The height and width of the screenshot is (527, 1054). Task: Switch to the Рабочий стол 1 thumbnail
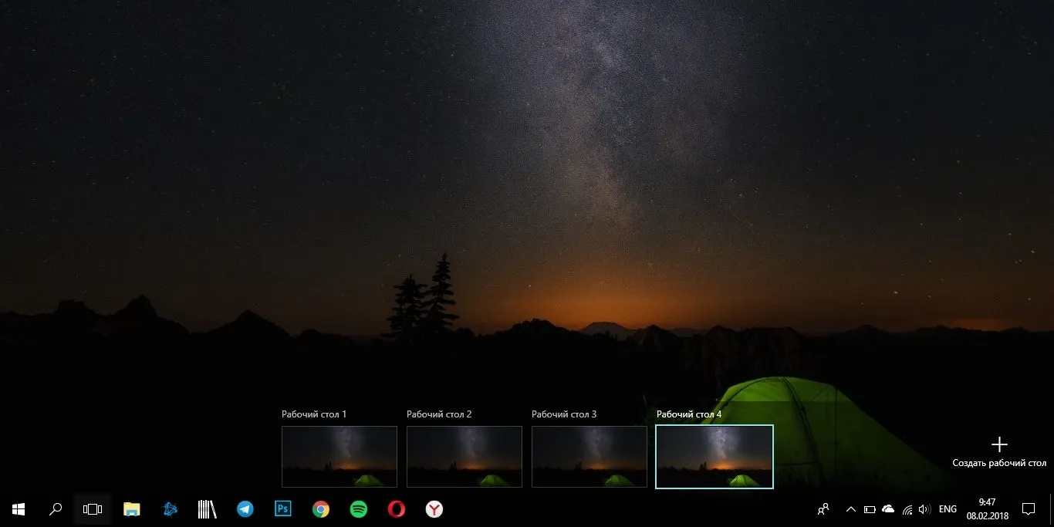[340, 457]
